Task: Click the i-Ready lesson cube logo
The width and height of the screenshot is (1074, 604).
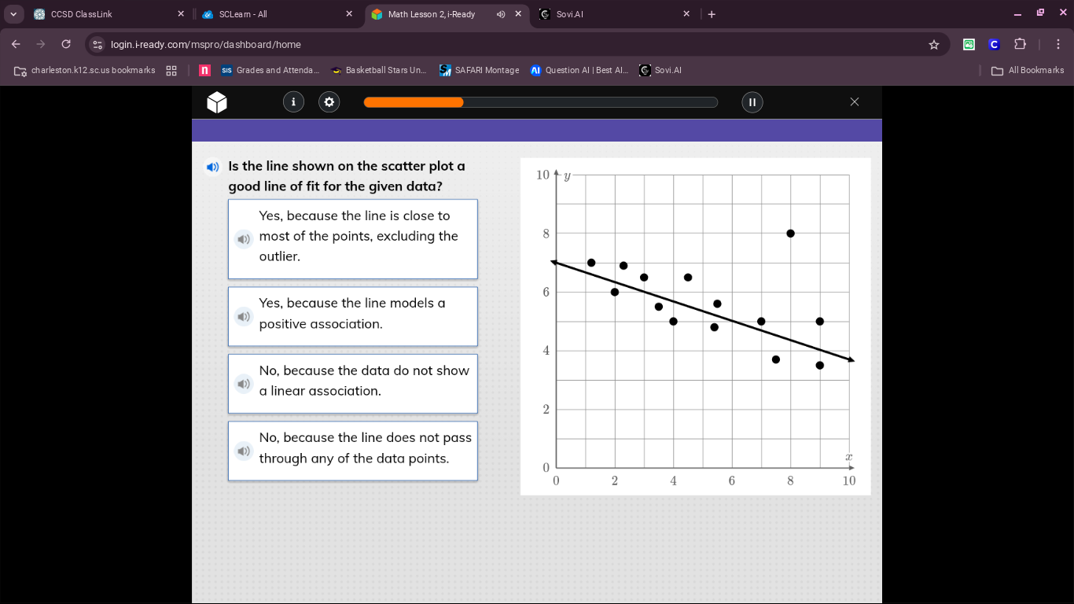Action: [x=216, y=101]
